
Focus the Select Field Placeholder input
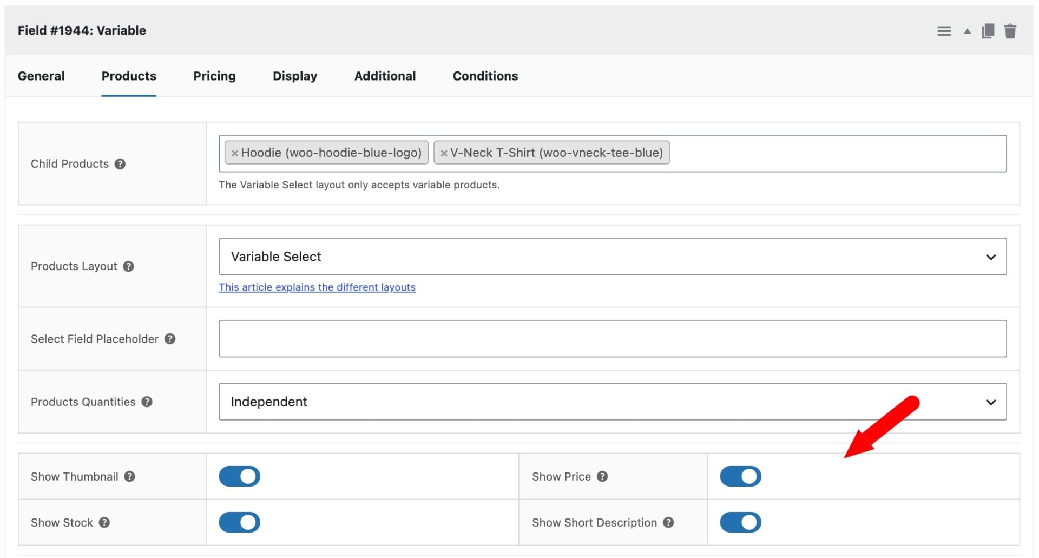[x=613, y=339]
